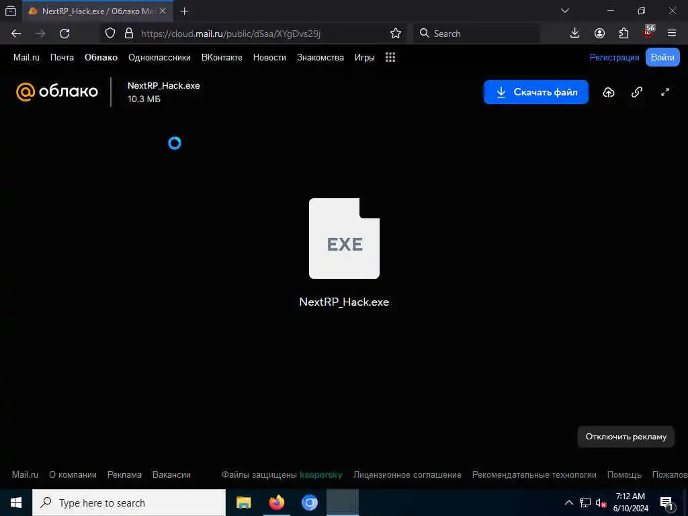Reload the current page
Viewport: 688px width, 516px height.
point(64,34)
